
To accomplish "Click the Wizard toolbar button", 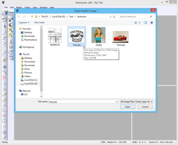I will click(x=9, y=12).
